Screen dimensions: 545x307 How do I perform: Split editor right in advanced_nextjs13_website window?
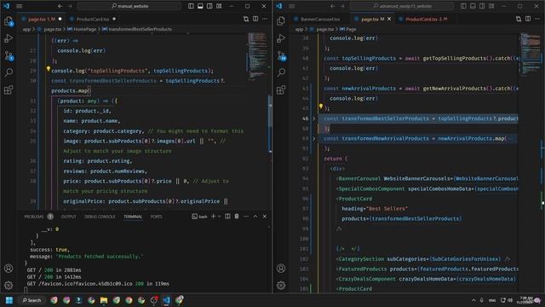pyautogui.click(x=528, y=19)
